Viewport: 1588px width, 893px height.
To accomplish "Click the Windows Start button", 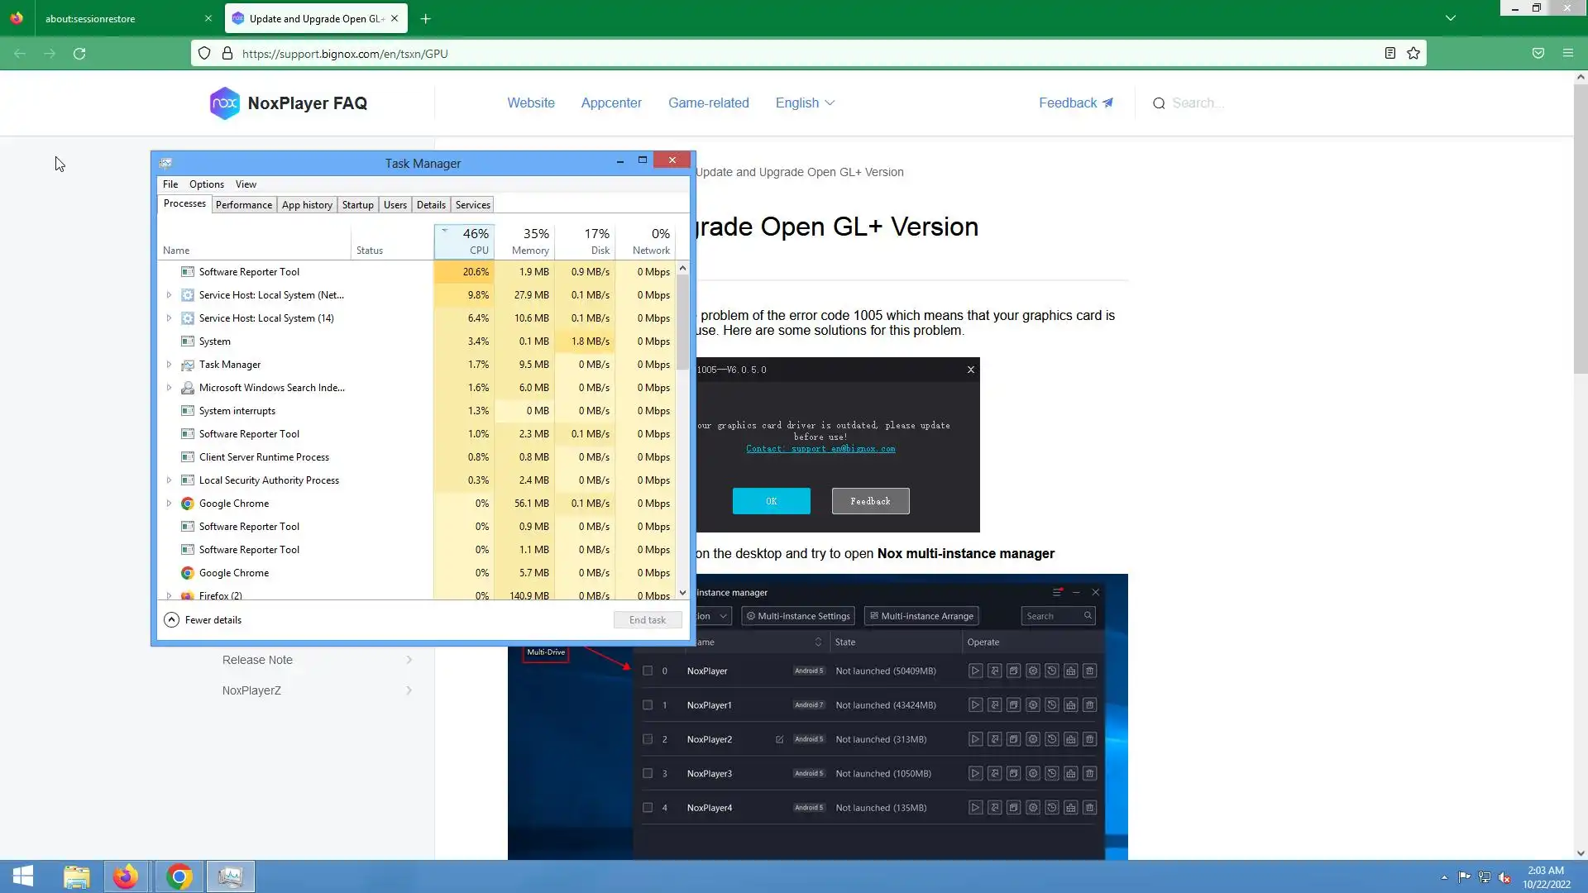I will click(x=23, y=876).
